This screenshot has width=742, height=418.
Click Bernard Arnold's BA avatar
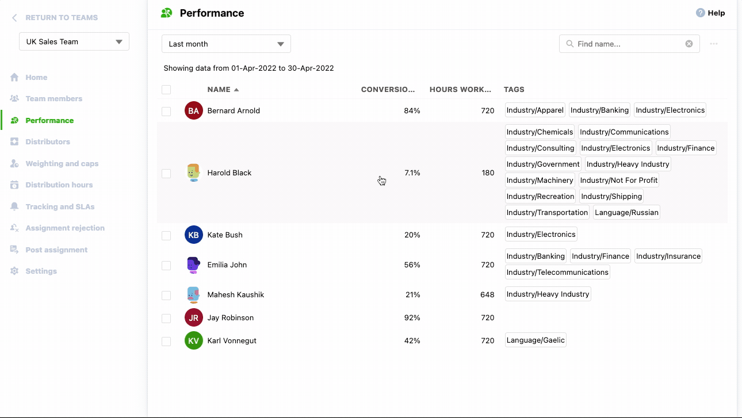(x=194, y=110)
